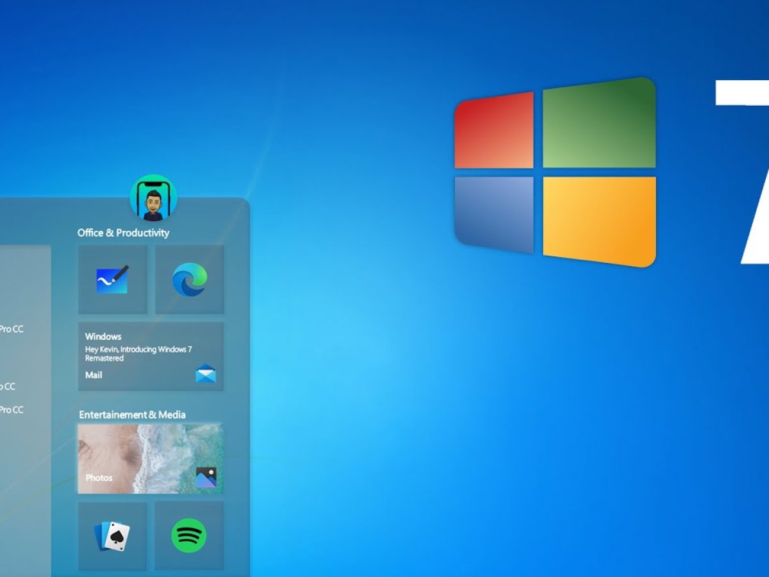The height and width of the screenshot is (577, 769).
Task: Click the user avatar picture
Action: (x=153, y=198)
